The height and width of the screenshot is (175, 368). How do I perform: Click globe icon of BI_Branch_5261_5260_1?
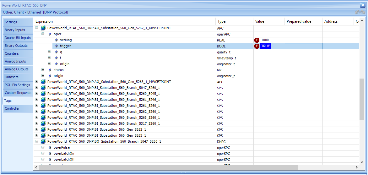[43, 106]
